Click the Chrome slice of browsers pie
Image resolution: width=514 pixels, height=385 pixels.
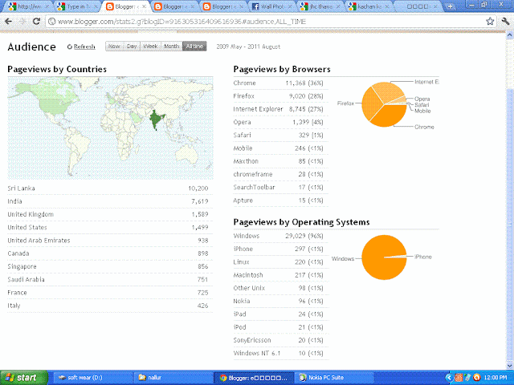pyautogui.click(x=390, y=116)
